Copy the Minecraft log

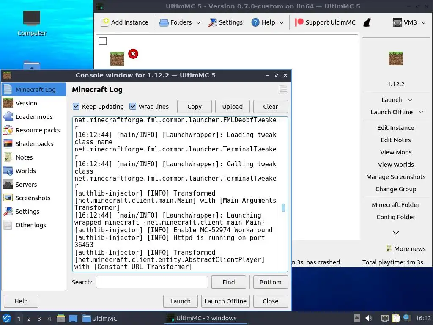click(195, 106)
